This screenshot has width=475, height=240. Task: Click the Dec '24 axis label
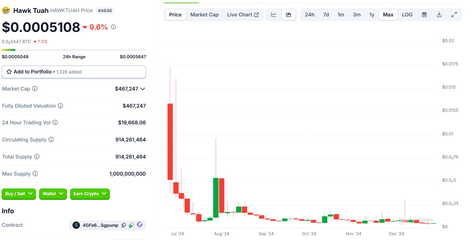(396, 234)
